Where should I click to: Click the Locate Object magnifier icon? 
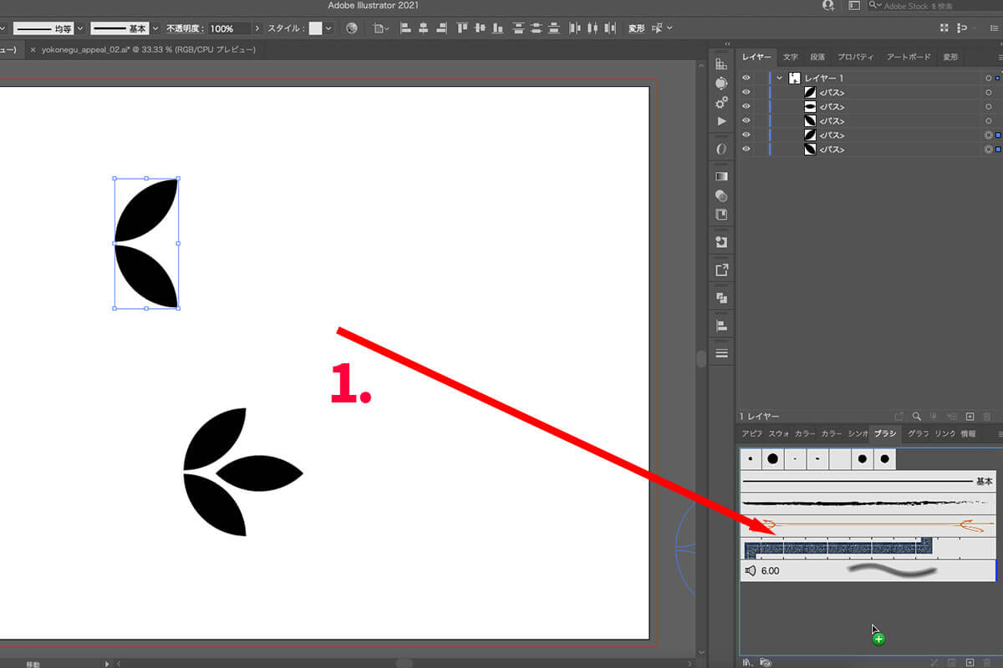point(917,416)
